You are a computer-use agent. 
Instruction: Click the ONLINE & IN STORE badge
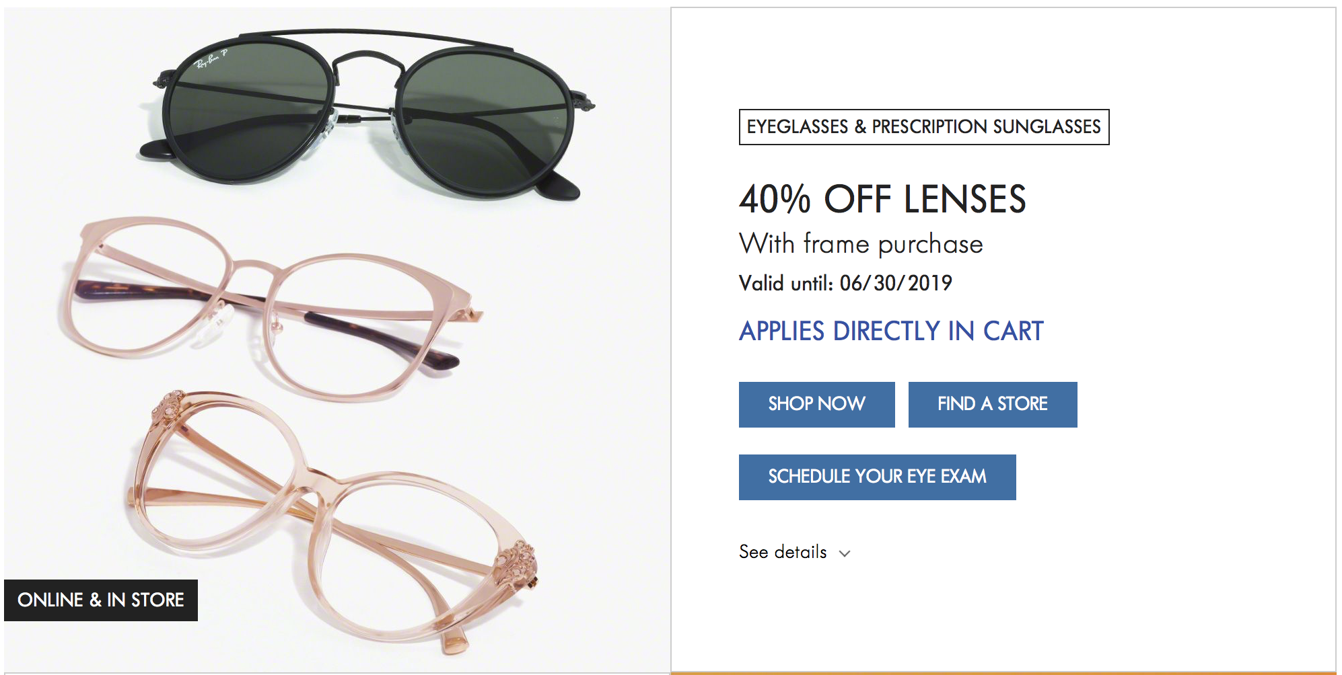tap(101, 600)
